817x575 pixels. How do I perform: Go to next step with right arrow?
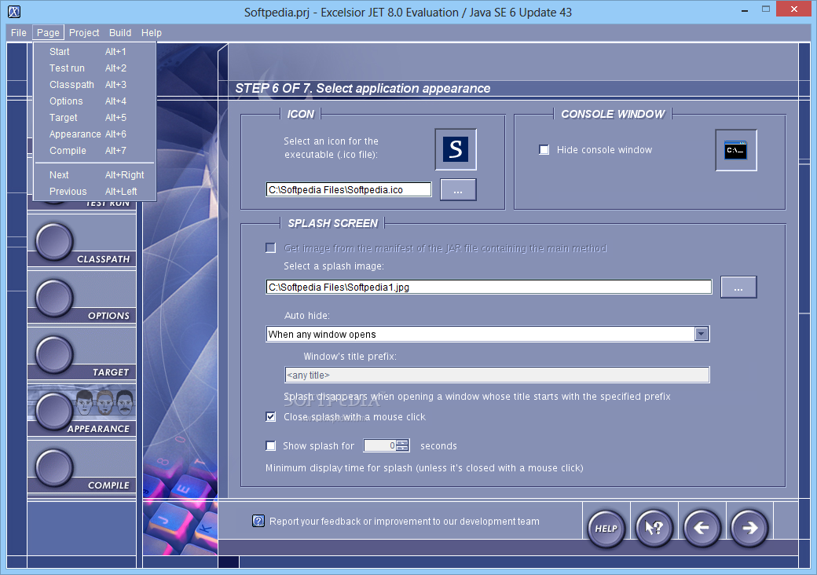pos(749,528)
